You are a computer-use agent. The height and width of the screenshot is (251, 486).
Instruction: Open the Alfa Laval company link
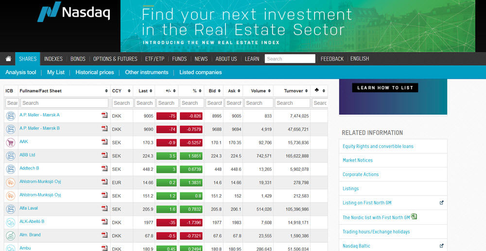(x=29, y=208)
